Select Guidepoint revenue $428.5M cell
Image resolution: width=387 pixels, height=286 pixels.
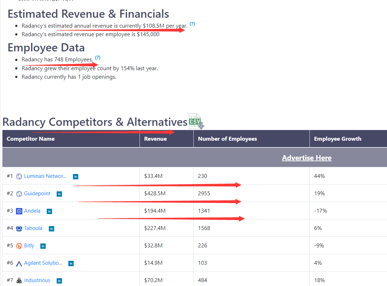point(167,194)
